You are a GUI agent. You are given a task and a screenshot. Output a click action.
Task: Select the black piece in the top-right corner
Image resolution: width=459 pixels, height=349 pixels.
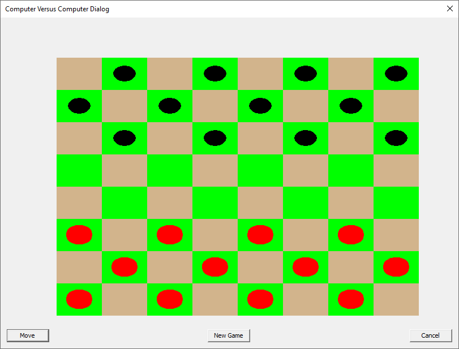[x=396, y=74]
